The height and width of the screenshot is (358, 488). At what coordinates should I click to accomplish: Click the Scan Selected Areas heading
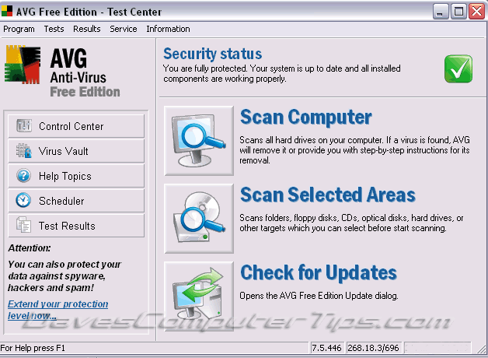[x=328, y=195]
